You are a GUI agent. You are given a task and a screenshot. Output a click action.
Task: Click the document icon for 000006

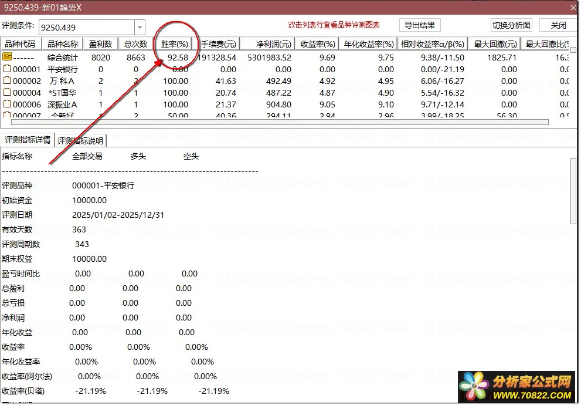(7, 104)
